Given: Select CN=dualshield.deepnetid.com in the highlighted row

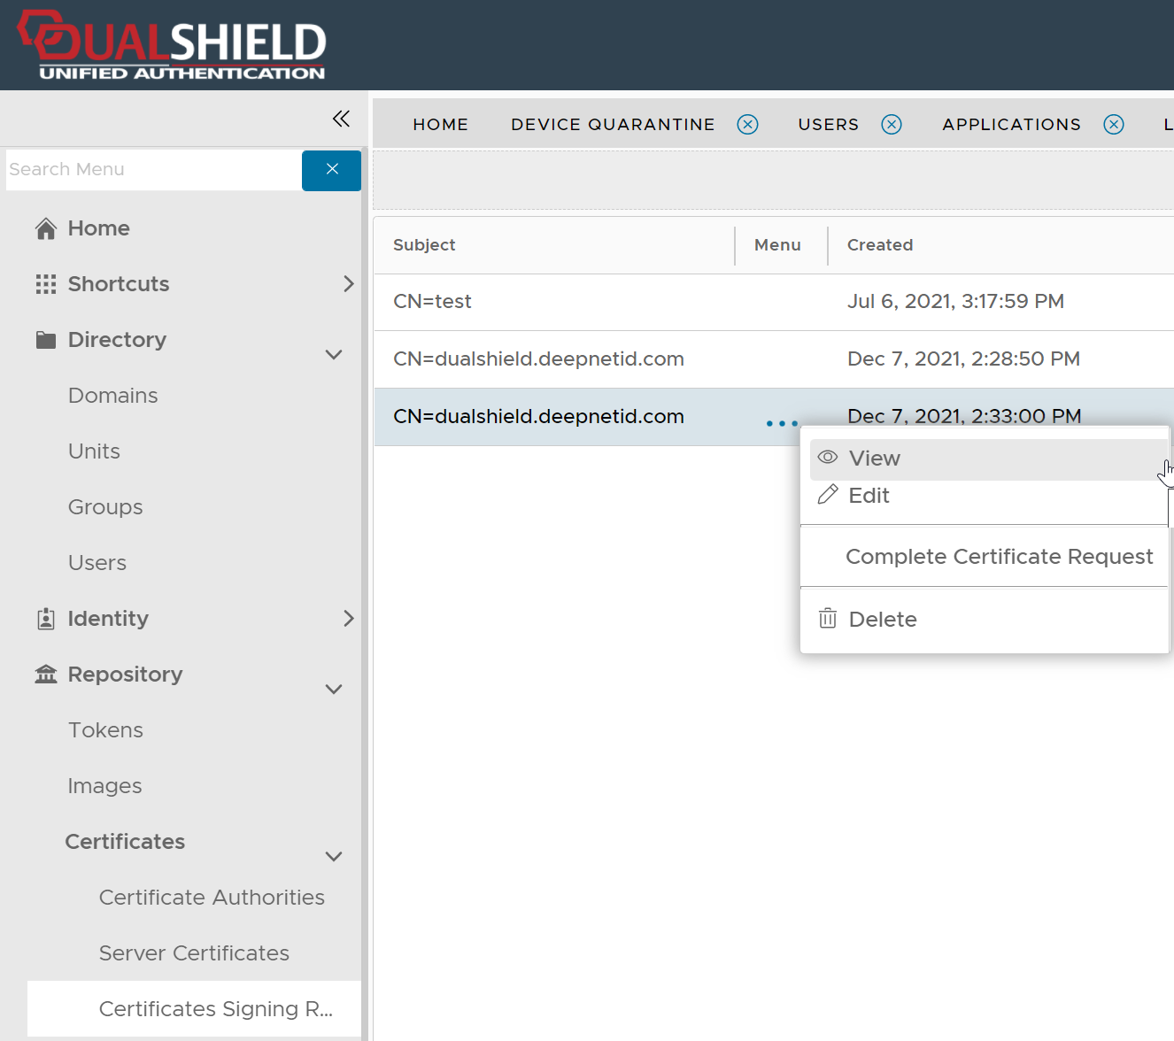Looking at the screenshot, I should click(538, 417).
